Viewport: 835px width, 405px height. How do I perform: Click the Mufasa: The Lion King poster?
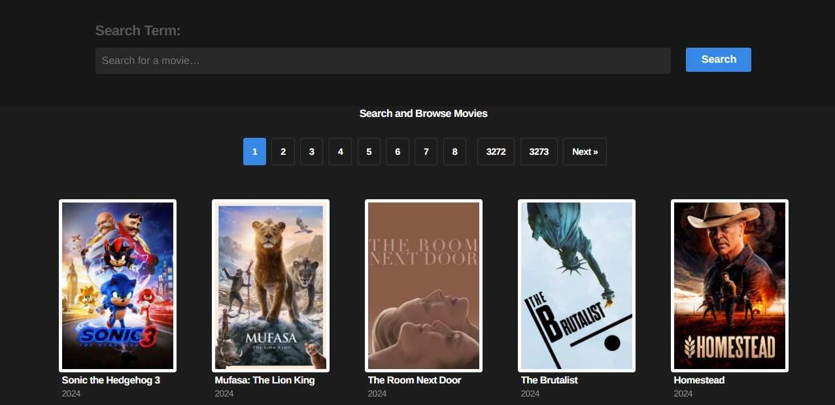click(271, 285)
